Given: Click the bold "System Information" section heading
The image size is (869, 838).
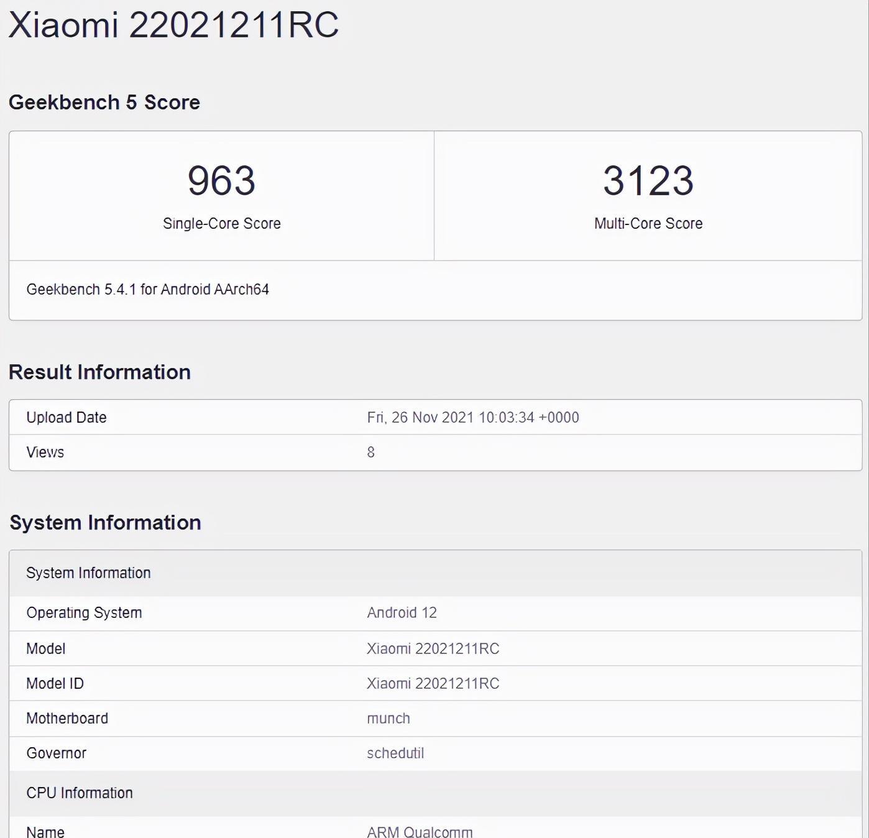Looking at the screenshot, I should 105,522.
